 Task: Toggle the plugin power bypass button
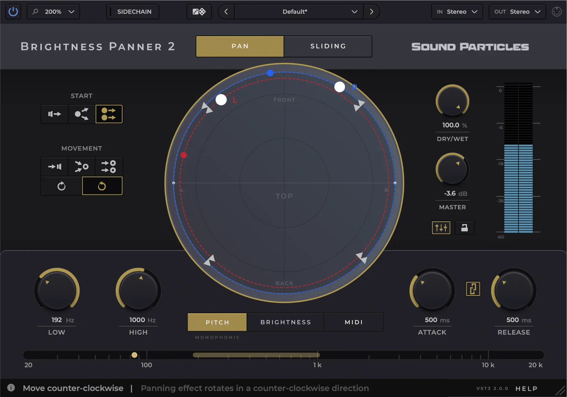tap(13, 12)
